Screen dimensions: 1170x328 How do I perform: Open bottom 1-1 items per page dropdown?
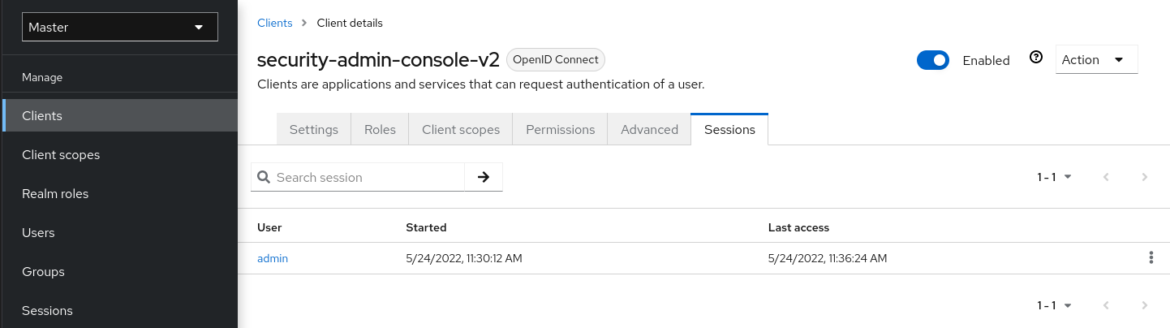tap(1054, 305)
